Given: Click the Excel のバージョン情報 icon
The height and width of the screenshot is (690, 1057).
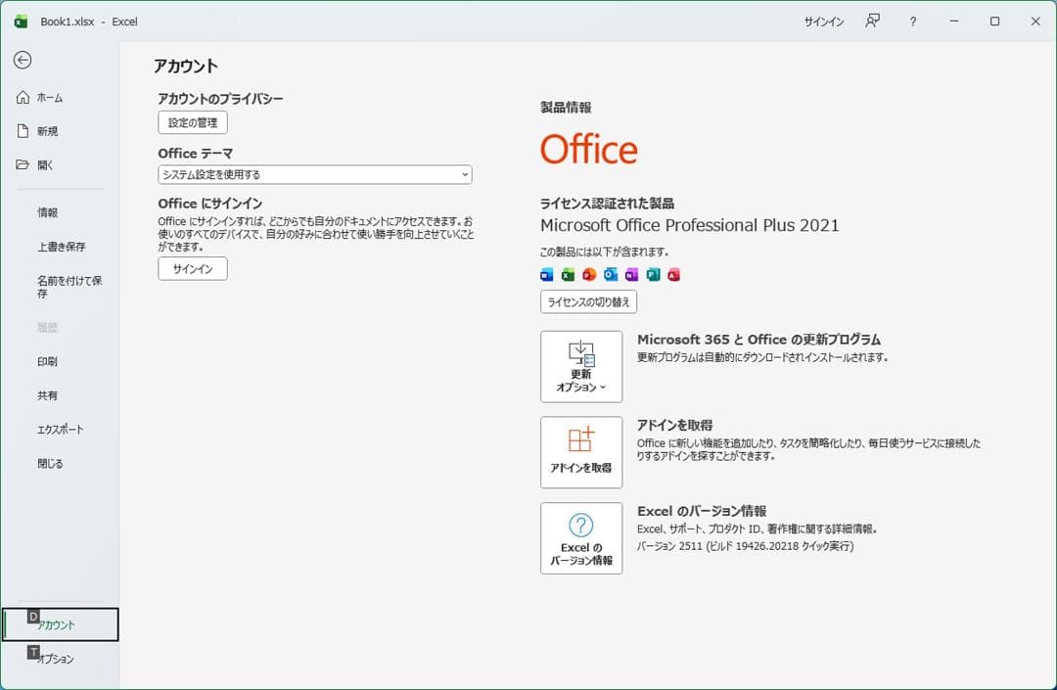Looking at the screenshot, I should [581, 537].
